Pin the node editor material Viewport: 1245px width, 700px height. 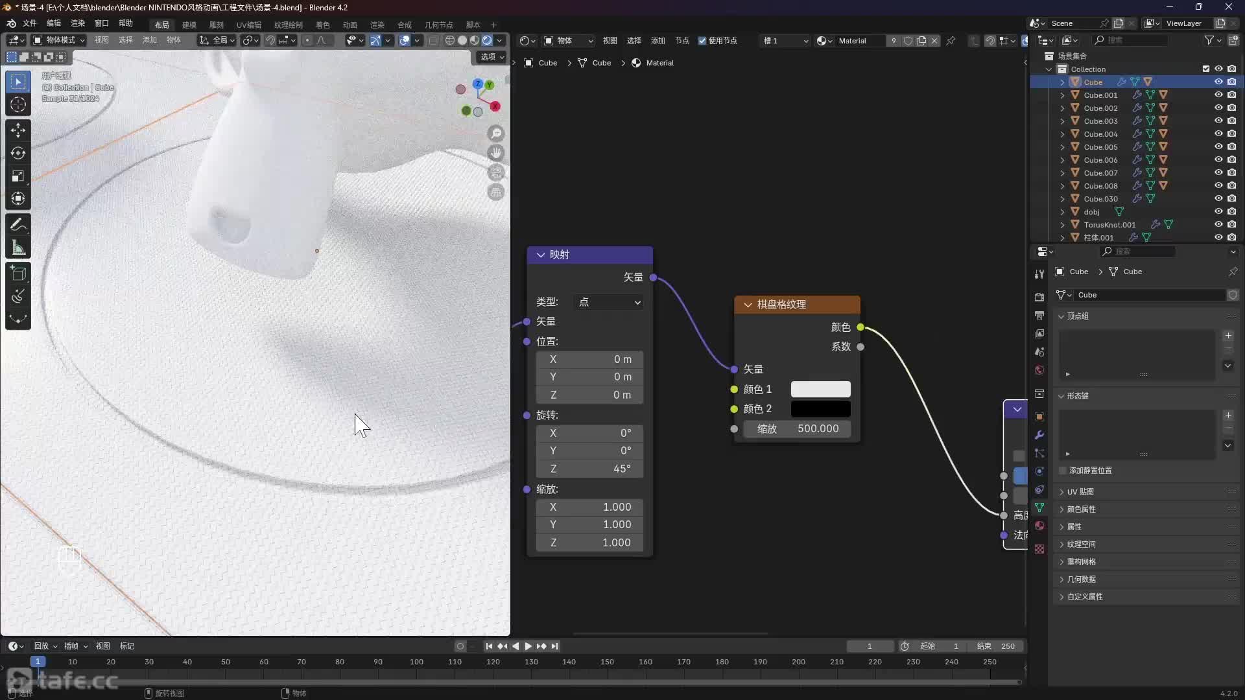(951, 41)
